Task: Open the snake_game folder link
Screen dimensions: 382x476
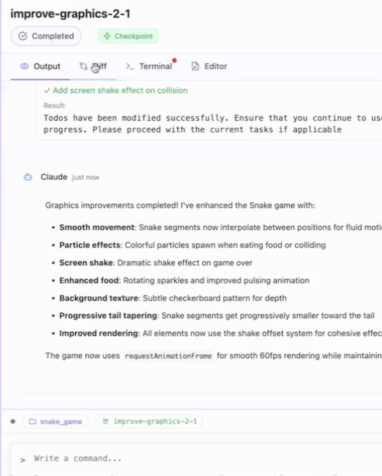Action: [x=61, y=422]
